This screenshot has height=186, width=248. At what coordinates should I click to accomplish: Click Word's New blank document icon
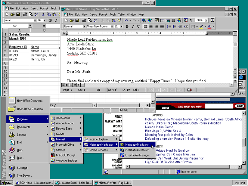66,20
